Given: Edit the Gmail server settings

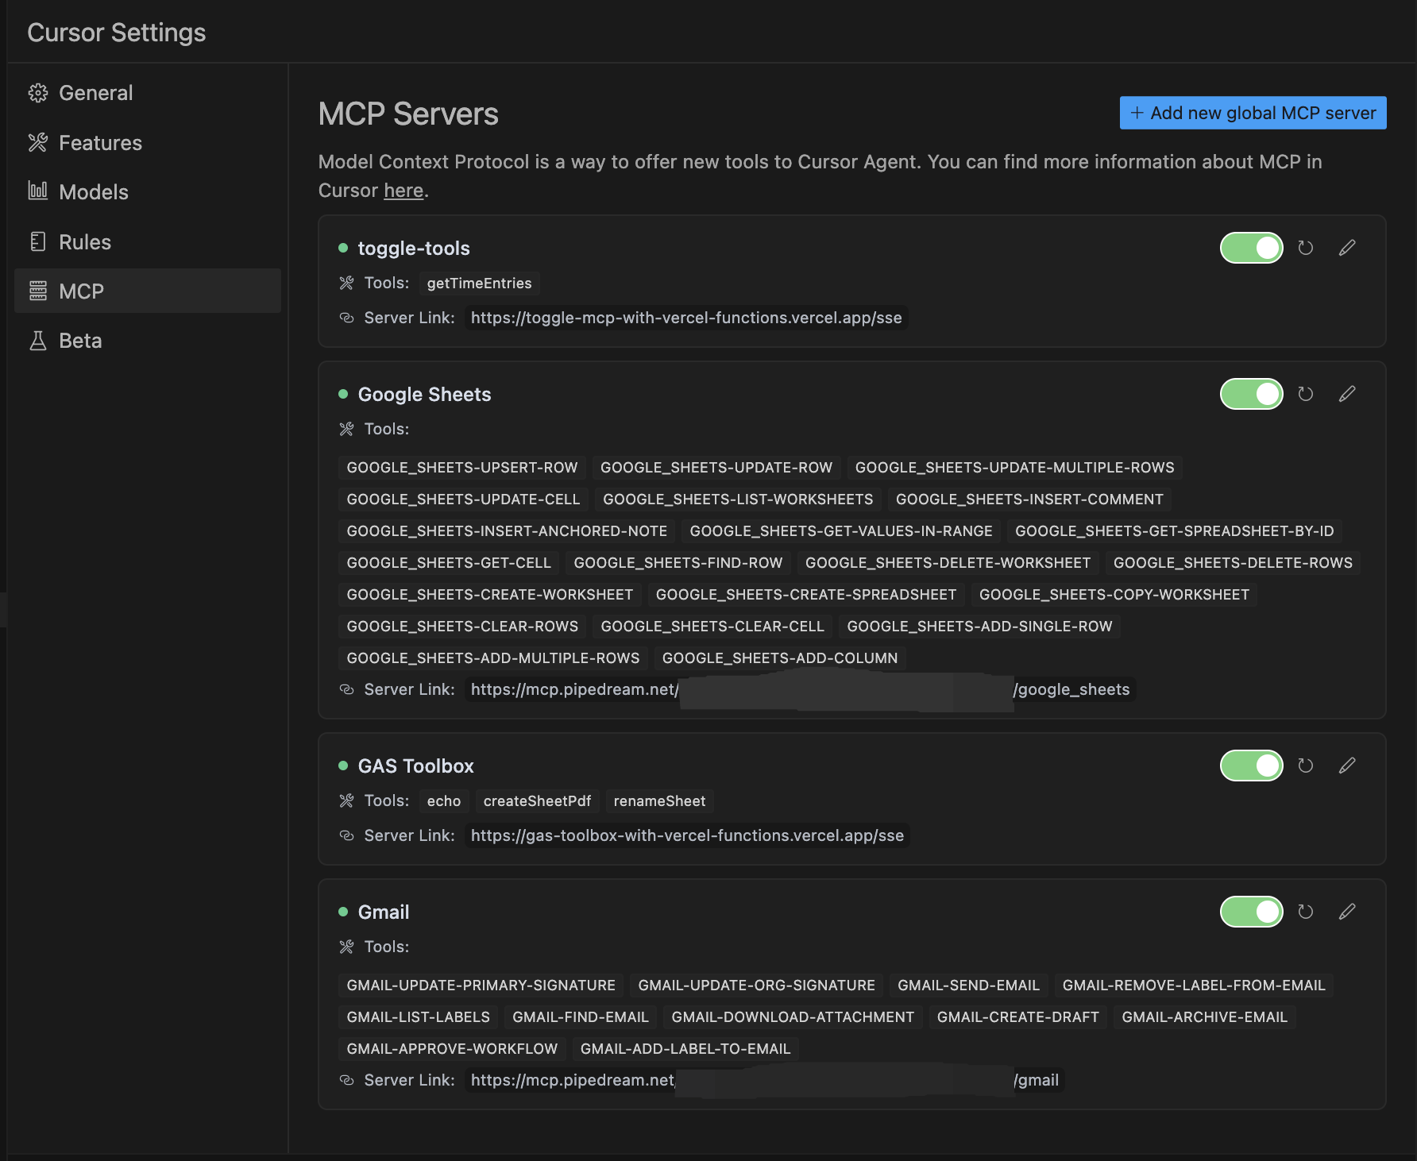Looking at the screenshot, I should [1347, 912].
